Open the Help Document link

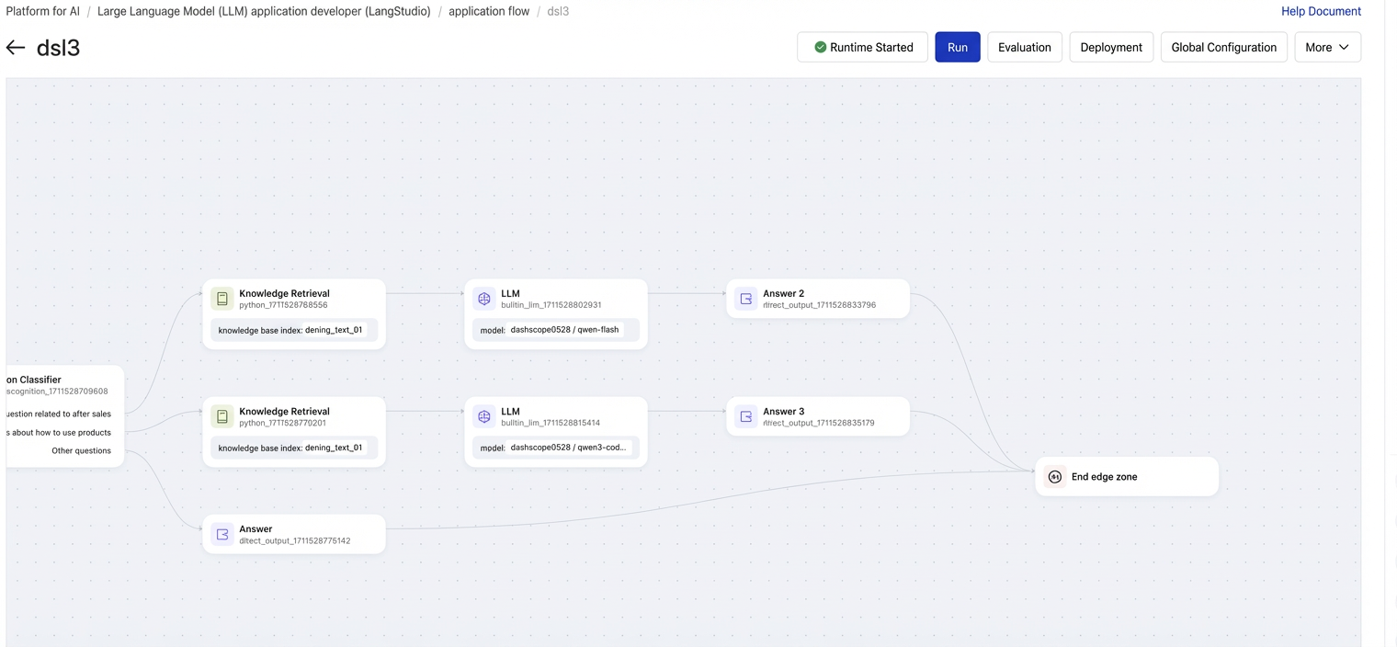(1321, 11)
